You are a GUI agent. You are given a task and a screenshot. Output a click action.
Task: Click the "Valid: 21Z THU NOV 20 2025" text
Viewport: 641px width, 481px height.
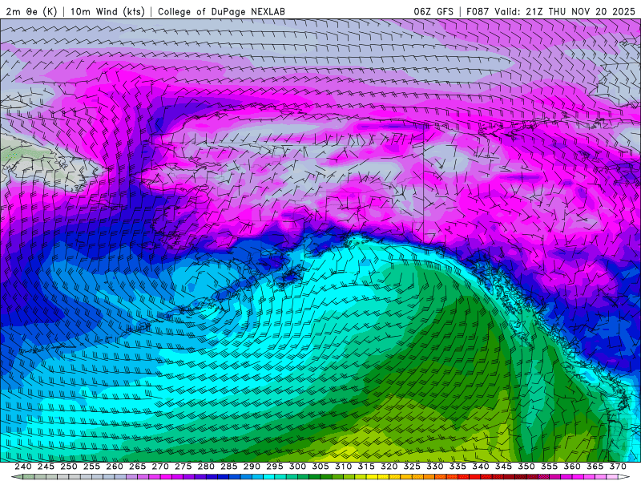click(x=565, y=11)
